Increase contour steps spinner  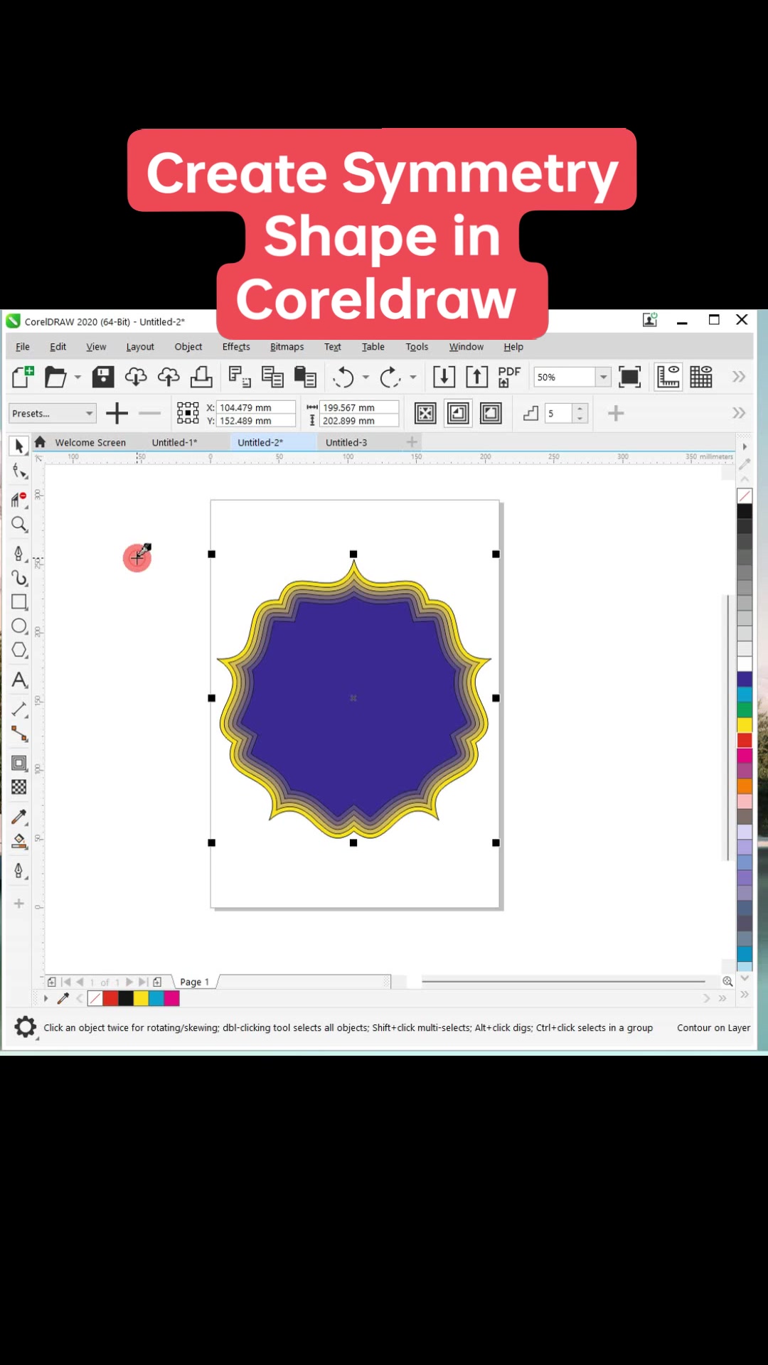580,409
